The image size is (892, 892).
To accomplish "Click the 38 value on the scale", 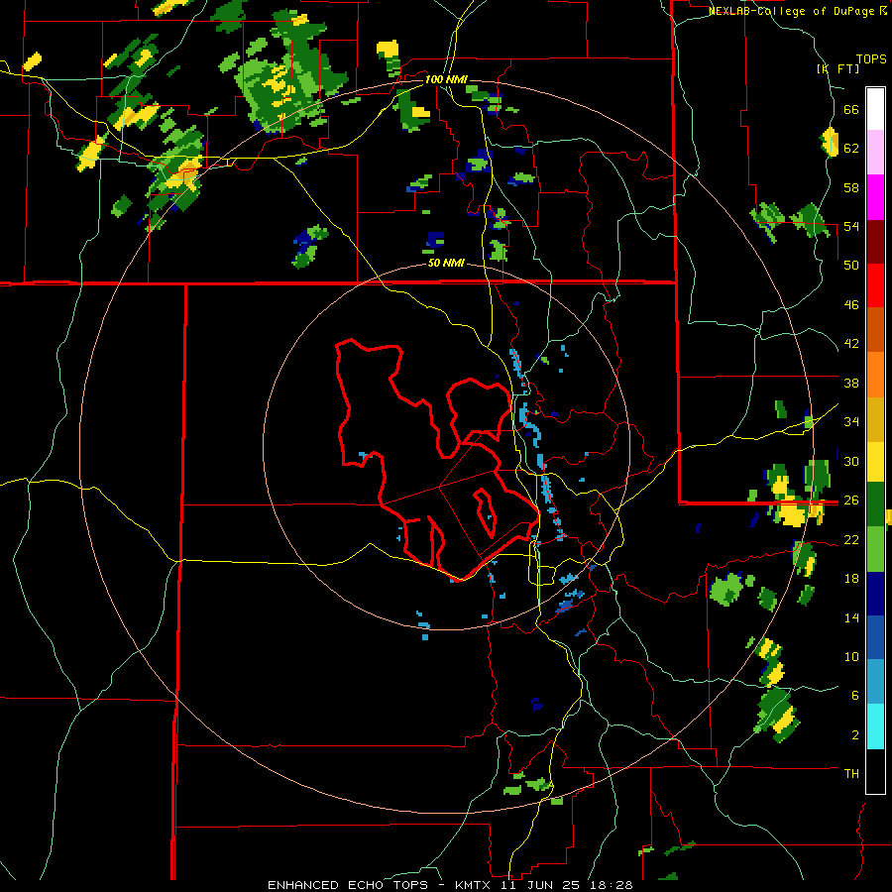I will tap(851, 383).
